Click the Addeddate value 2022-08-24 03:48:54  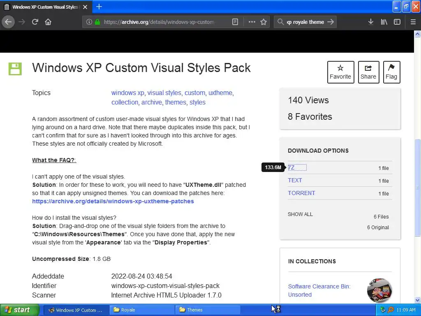[x=142, y=276]
